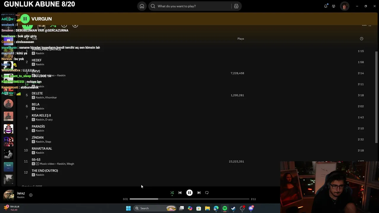
Task: Go to Spotify Home via the house icon
Action: (142, 6)
